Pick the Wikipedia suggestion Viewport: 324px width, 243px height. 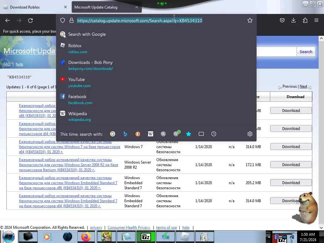156,116
